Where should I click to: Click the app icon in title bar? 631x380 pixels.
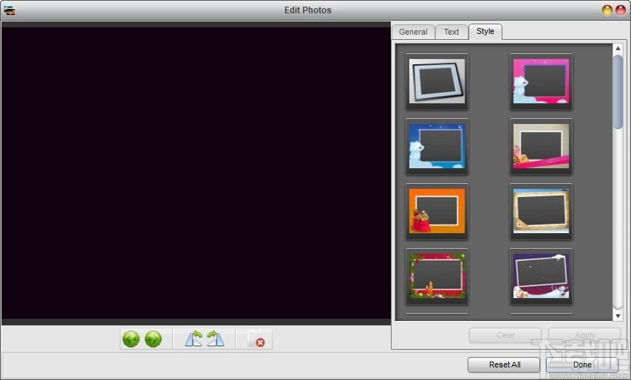coord(10,10)
